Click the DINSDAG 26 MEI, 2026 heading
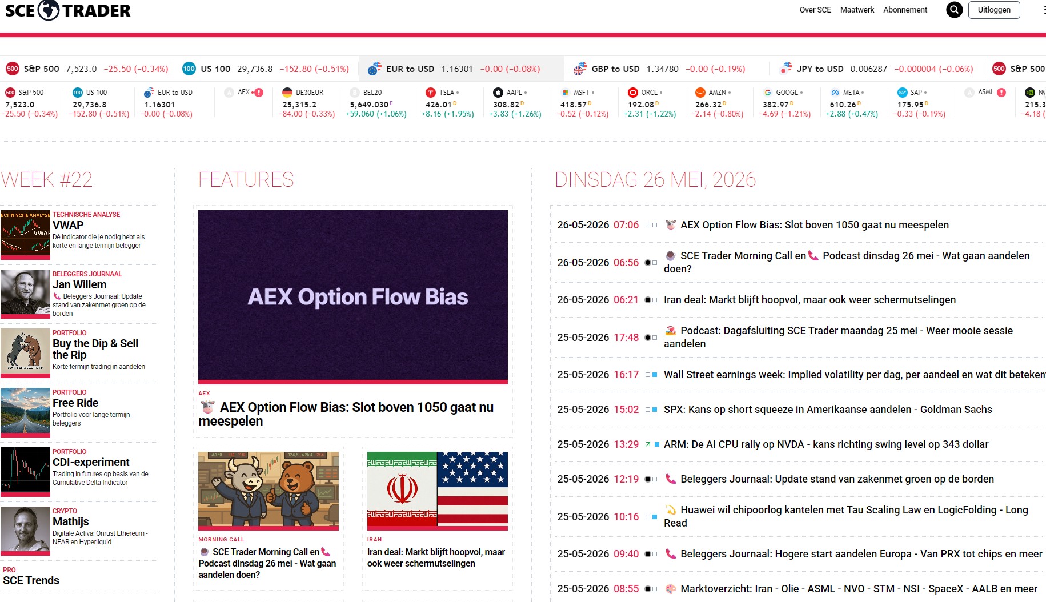This screenshot has width=1046, height=602. click(x=655, y=180)
